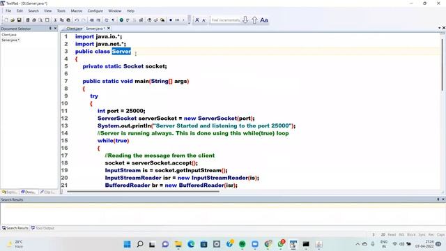Screen dimensions: 446x251
Task: Click the Spelling check icon
Action: tap(128, 20)
